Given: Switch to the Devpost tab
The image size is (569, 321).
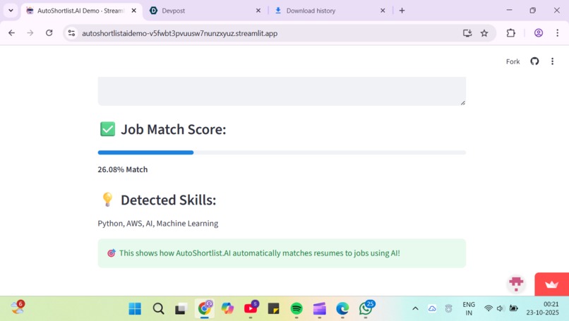Looking at the screenshot, I should click(205, 11).
